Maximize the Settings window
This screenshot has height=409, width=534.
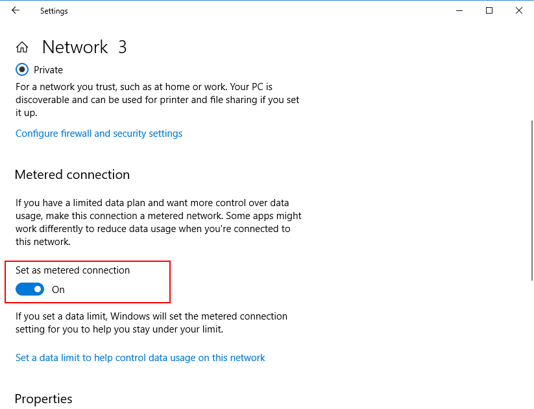coord(489,10)
